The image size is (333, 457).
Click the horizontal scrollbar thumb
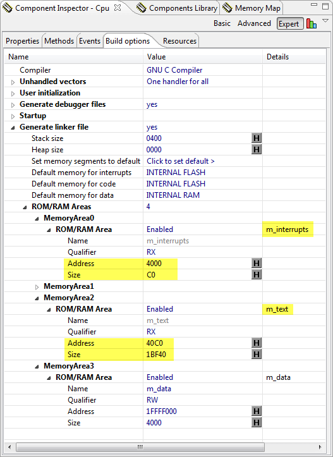(140, 447)
